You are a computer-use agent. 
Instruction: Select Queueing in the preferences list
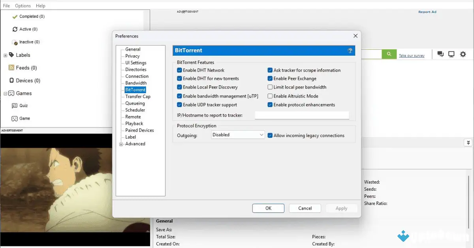tap(136, 103)
